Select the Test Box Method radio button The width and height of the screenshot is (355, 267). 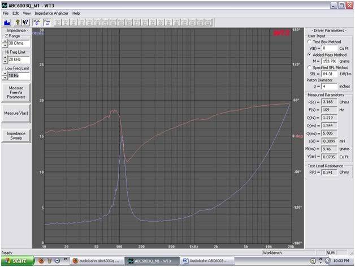(309, 42)
